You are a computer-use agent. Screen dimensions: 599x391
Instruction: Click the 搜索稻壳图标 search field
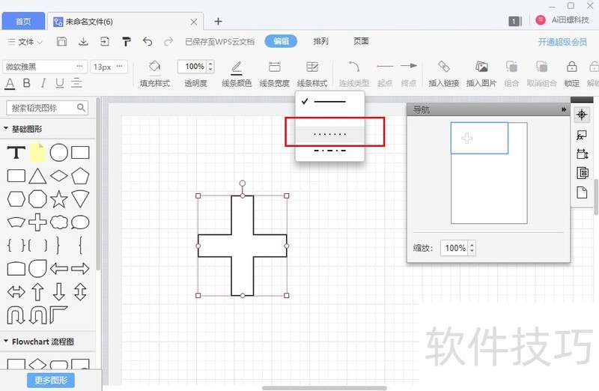[46, 108]
